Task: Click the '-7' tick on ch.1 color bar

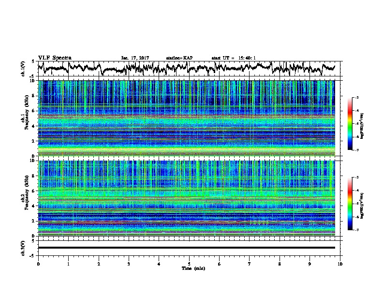Action: (356, 150)
